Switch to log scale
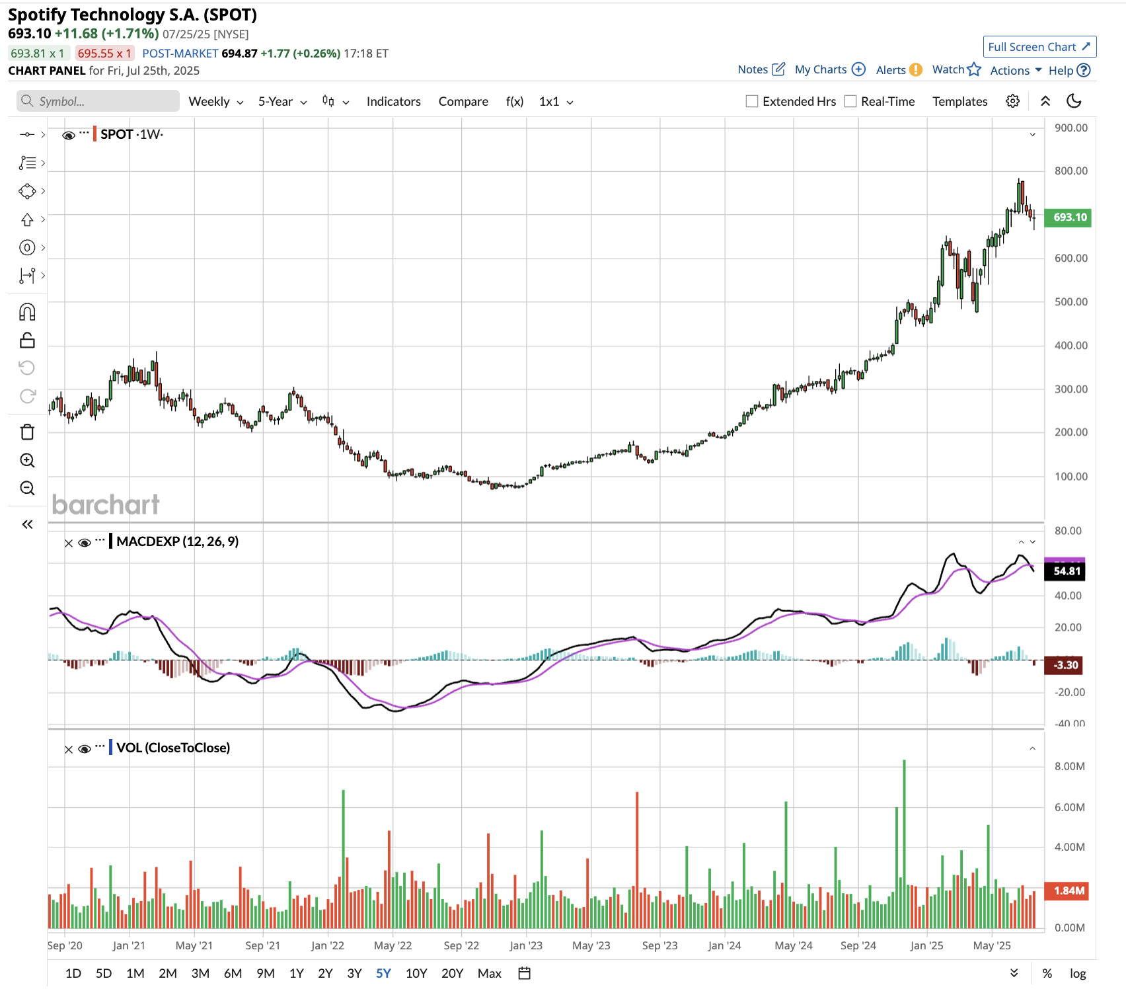1126x989 pixels. click(x=1078, y=973)
